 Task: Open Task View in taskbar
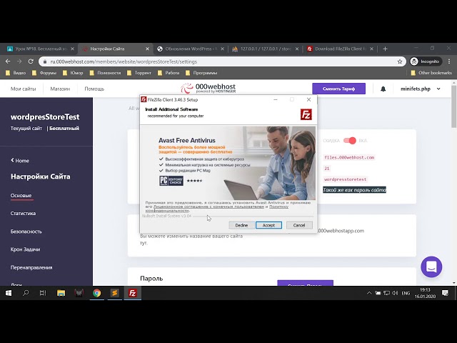43,293
